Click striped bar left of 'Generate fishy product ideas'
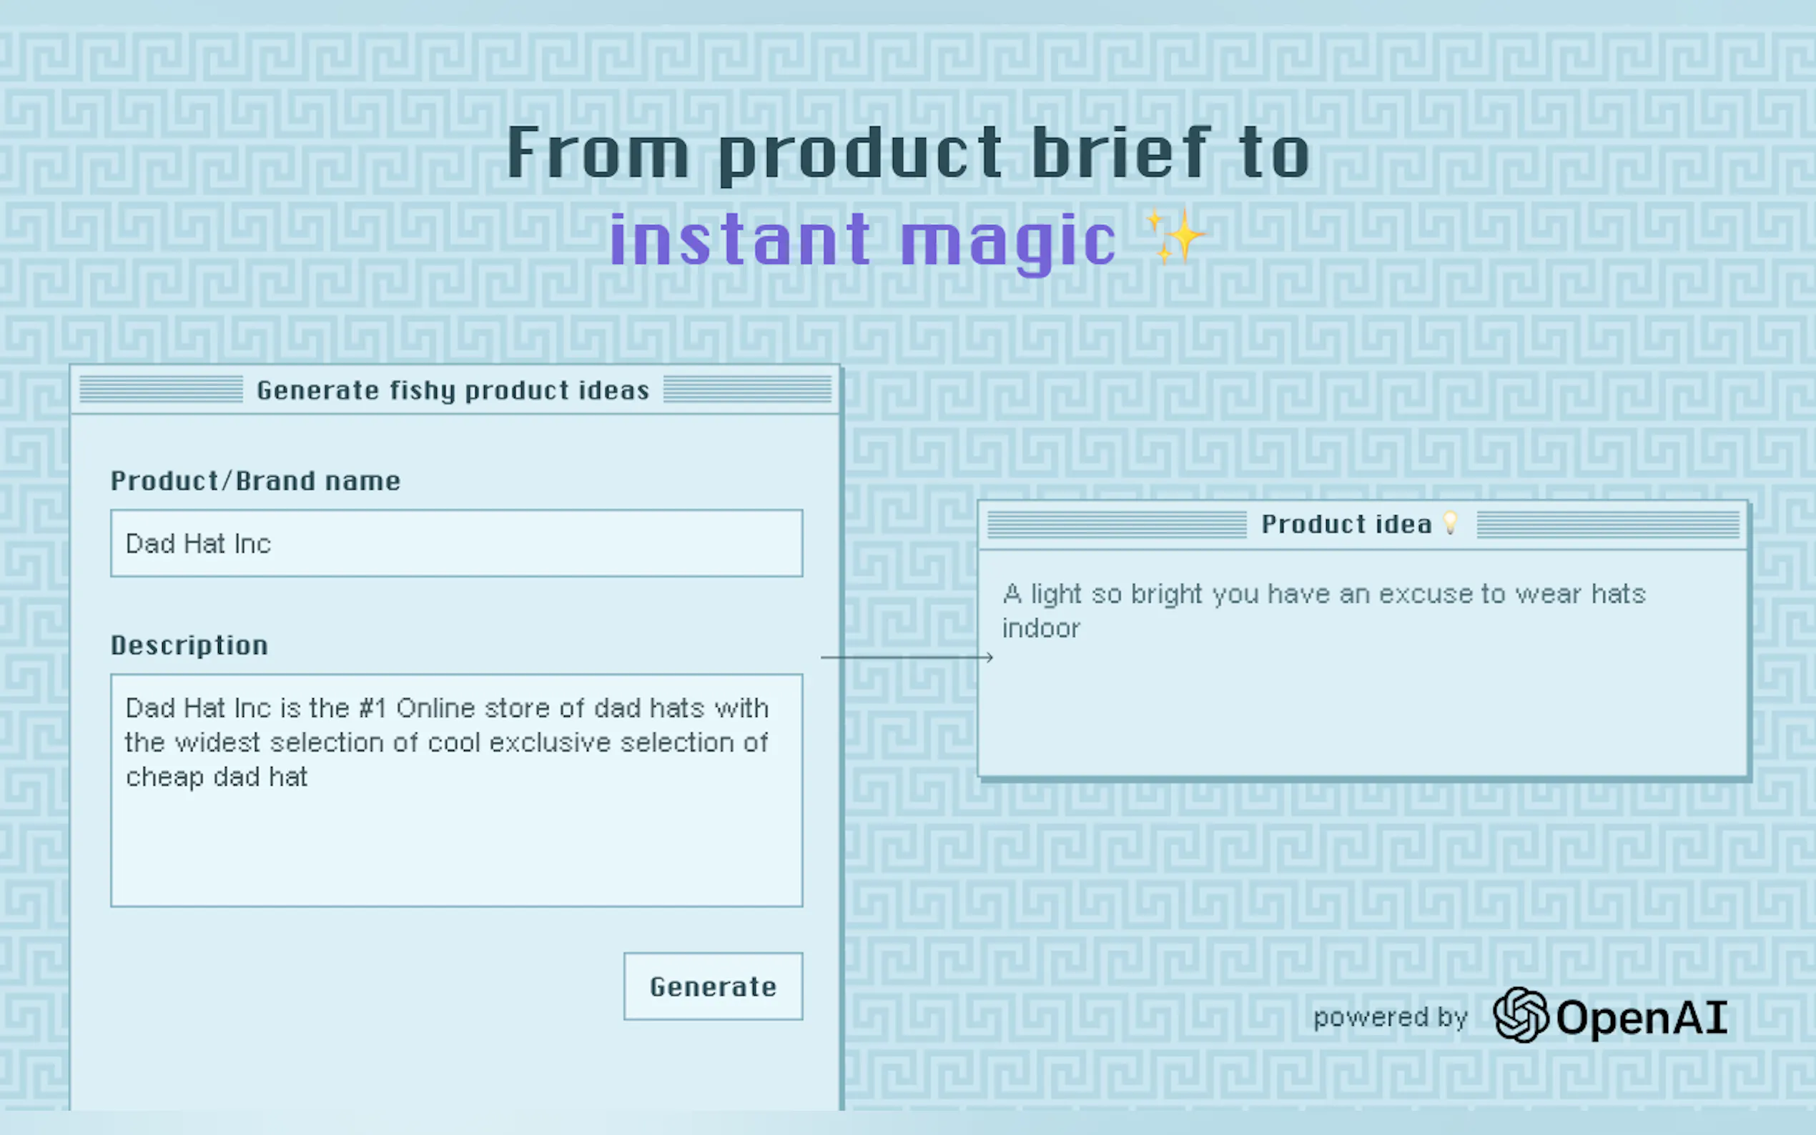The height and width of the screenshot is (1135, 1816). click(161, 390)
